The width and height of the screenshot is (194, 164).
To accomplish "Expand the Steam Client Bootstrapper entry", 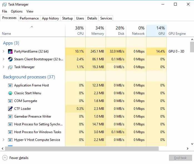I will [3, 59].
